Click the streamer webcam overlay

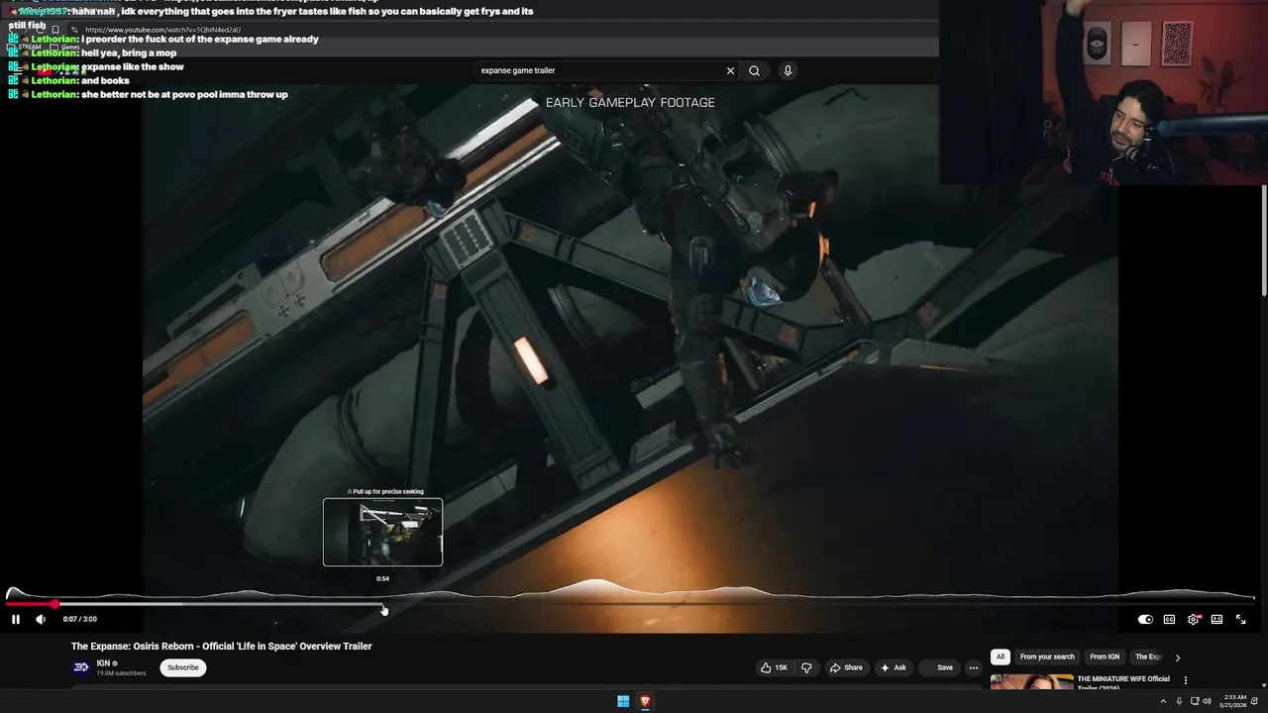point(1104,92)
